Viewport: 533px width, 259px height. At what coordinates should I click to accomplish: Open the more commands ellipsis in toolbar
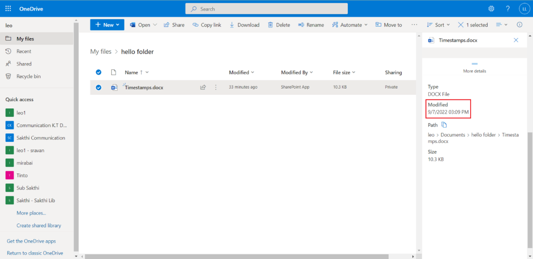[414, 25]
